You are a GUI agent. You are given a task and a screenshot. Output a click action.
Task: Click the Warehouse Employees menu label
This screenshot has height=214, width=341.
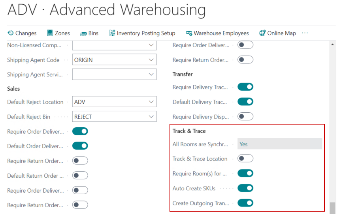pos(221,33)
